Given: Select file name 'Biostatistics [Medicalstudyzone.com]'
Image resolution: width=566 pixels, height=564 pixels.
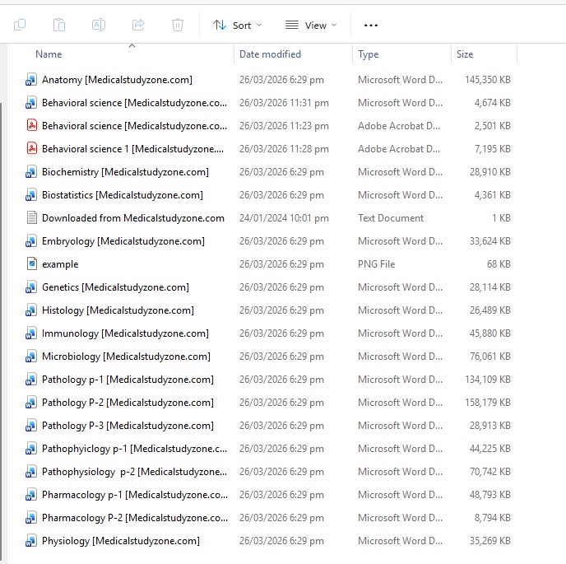Looking at the screenshot, I should pos(123,195).
